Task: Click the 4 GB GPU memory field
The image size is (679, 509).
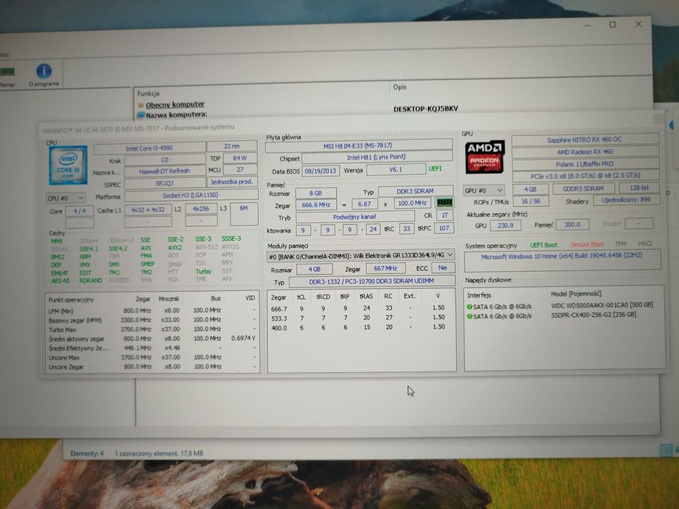Action: pos(530,189)
